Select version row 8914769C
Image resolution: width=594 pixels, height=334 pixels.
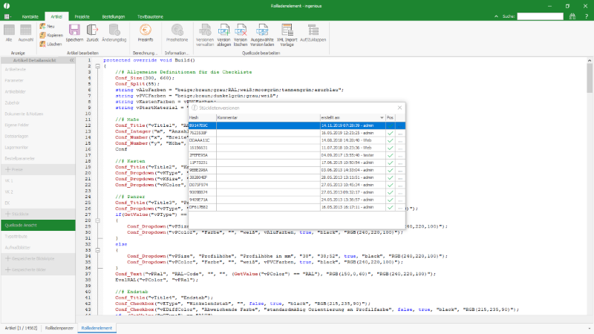tap(296, 125)
